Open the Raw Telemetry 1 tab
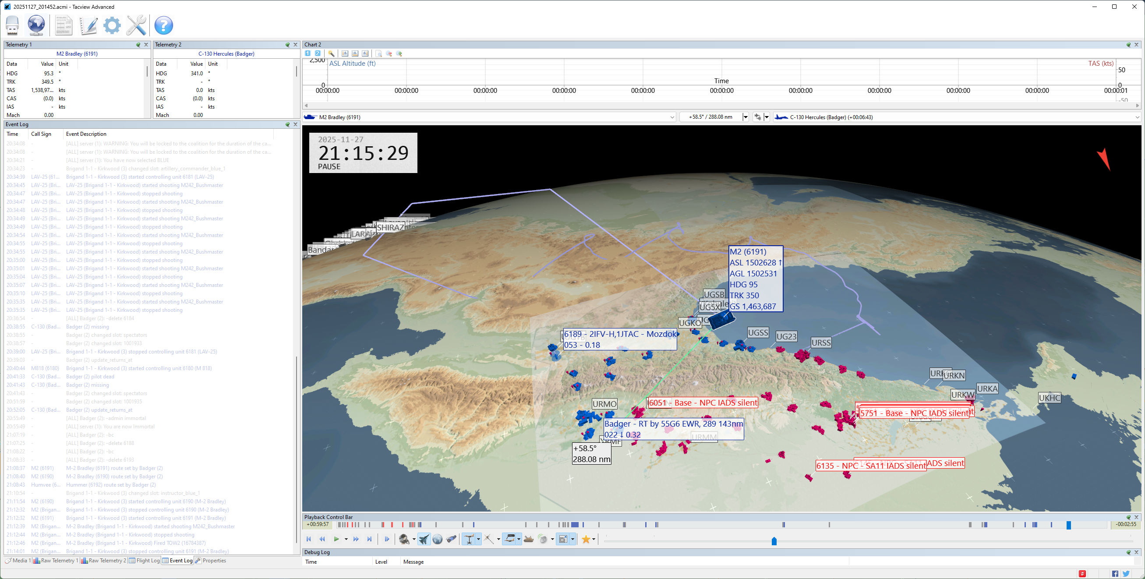Screen dimensions: 1145x579 tap(56, 560)
